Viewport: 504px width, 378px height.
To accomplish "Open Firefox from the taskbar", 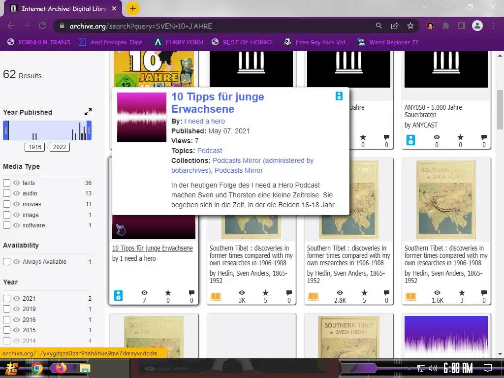I will pyautogui.click(x=61, y=368).
